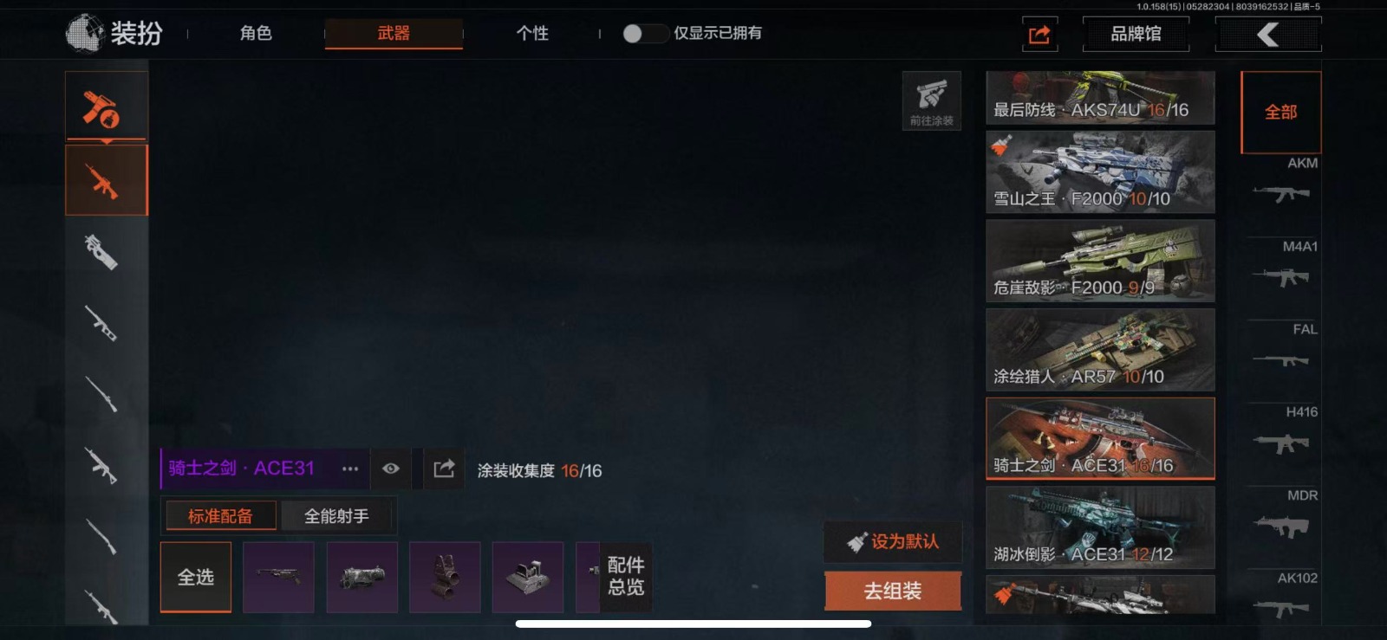Expand the top paint-gun category header

[107, 107]
